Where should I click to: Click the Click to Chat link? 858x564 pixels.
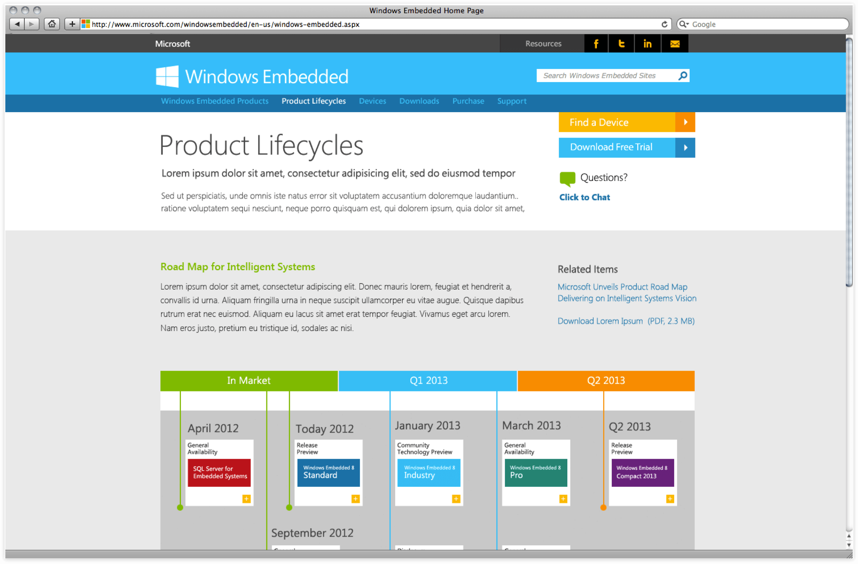click(x=584, y=197)
